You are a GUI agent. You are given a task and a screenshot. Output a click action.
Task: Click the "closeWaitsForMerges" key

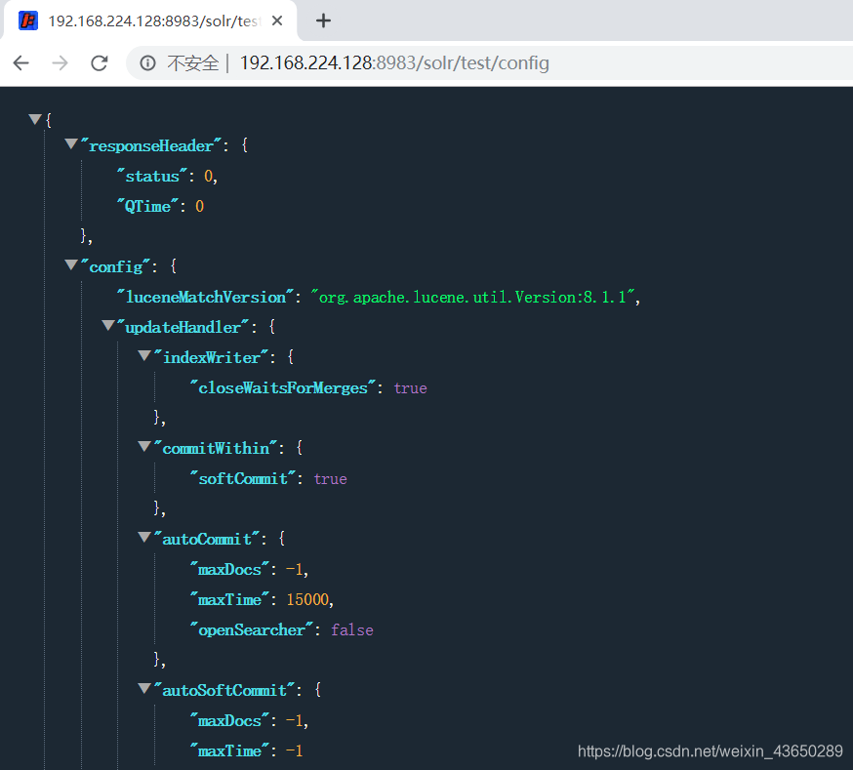click(283, 387)
